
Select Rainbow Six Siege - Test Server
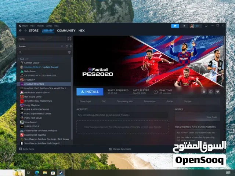click(44, 139)
